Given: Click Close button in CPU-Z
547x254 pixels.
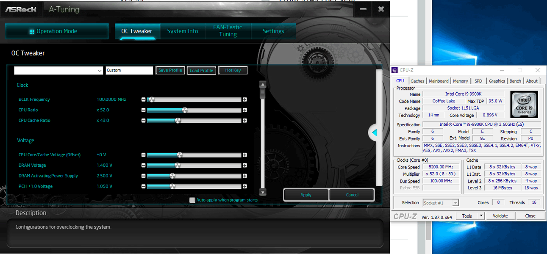Looking at the screenshot, I should (x=530, y=216).
